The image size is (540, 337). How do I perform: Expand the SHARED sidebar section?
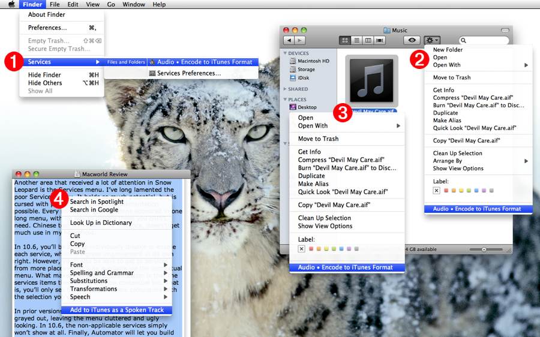pyautogui.click(x=285, y=89)
